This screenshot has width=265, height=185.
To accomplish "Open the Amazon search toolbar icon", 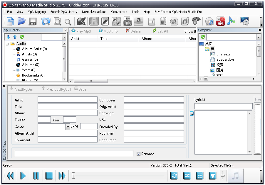I will point(139,21).
